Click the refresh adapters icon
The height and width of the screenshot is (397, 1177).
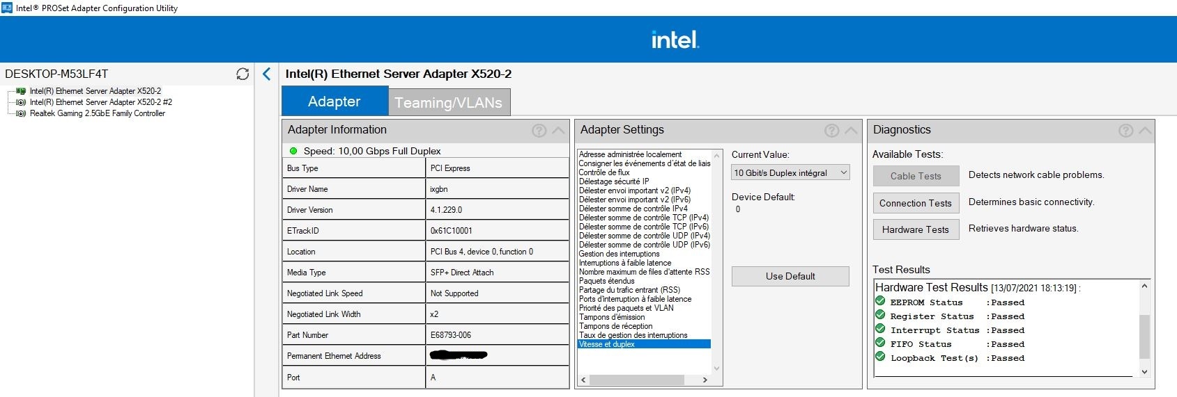point(243,74)
